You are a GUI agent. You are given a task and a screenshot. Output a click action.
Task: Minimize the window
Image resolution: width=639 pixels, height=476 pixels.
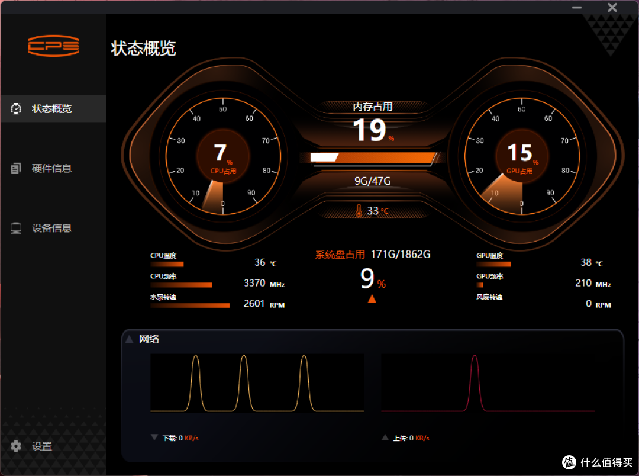[577, 7]
